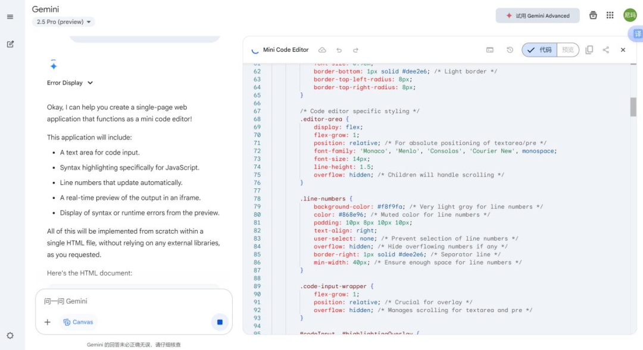Viewport: 643px width, 350px height.
Task: Click the .line-numbers selector line
Action: pos(326,198)
